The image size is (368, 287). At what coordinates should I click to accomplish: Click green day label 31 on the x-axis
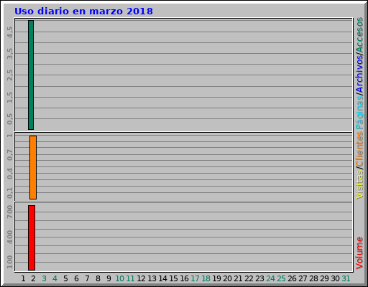point(346,278)
